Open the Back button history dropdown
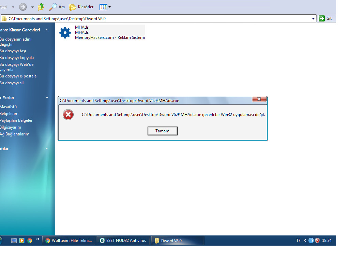 (x=13, y=7)
